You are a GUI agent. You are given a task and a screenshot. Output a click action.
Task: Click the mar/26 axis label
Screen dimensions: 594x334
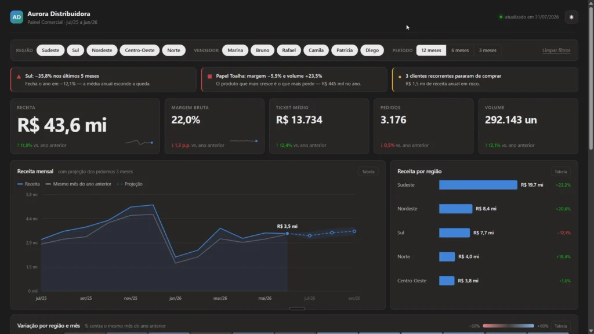(x=220, y=299)
